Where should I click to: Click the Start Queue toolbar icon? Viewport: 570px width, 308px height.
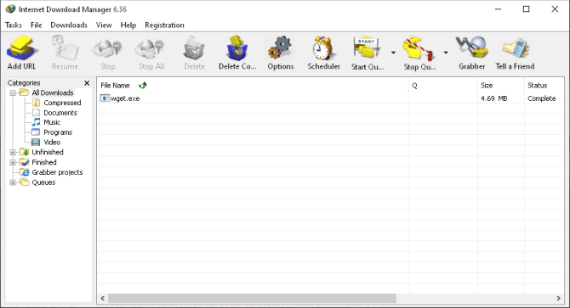coord(367,48)
